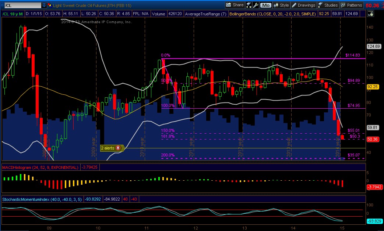Click the Fibonacci 0.0% label
This screenshot has height=231, width=384.
tap(166, 55)
